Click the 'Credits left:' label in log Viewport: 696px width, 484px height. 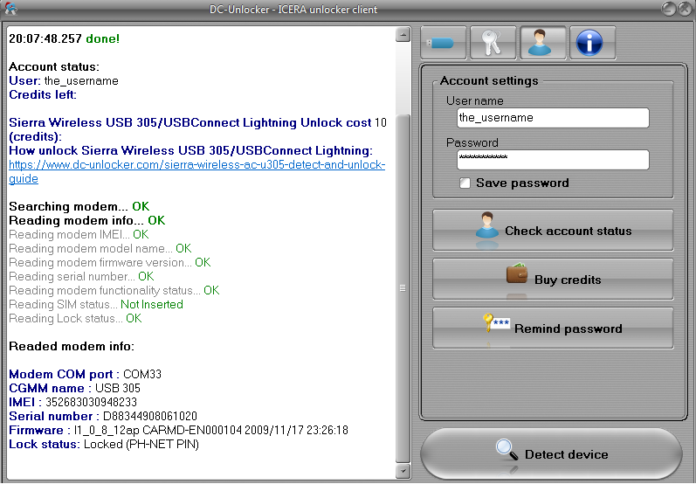click(x=43, y=94)
